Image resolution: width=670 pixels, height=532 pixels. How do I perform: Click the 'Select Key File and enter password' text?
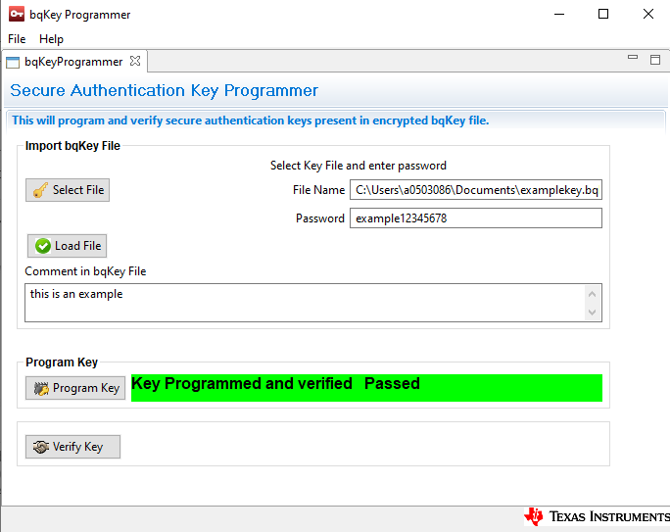click(x=359, y=166)
